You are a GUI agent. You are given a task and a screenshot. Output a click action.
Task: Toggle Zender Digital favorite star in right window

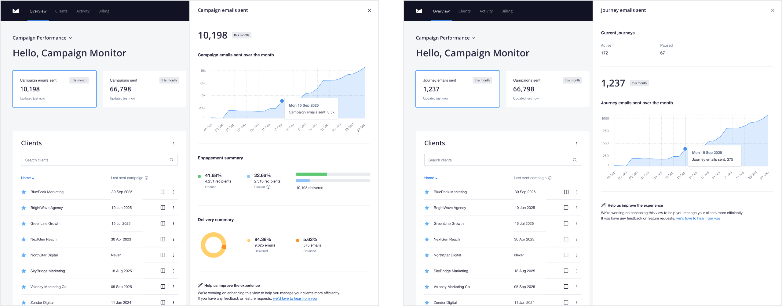coord(427,303)
